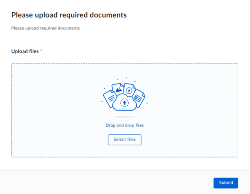250x194 pixels.
Task: Click the upward arrow inside the cloud
Action: point(125,103)
